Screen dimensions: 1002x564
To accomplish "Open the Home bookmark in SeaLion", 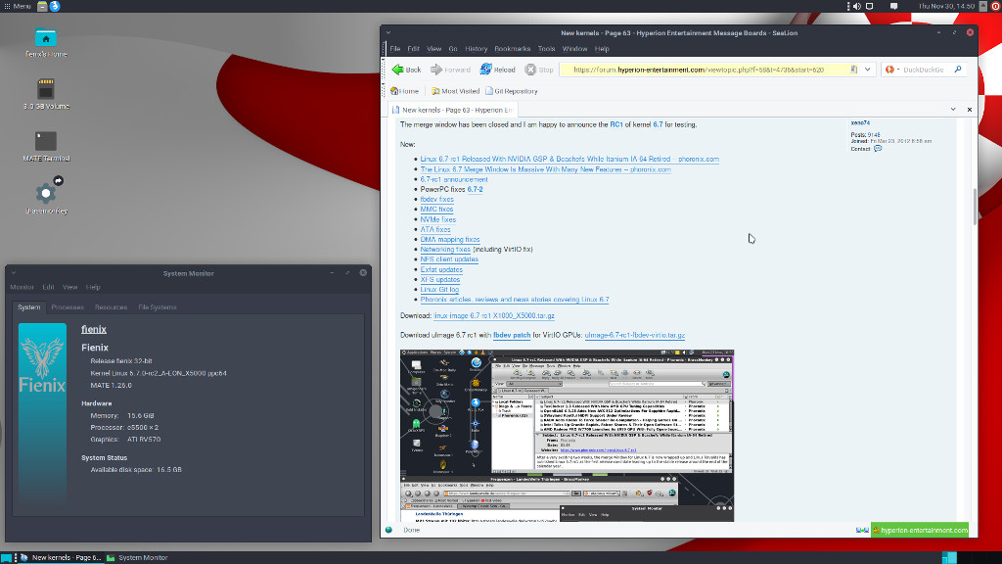I will click(404, 91).
